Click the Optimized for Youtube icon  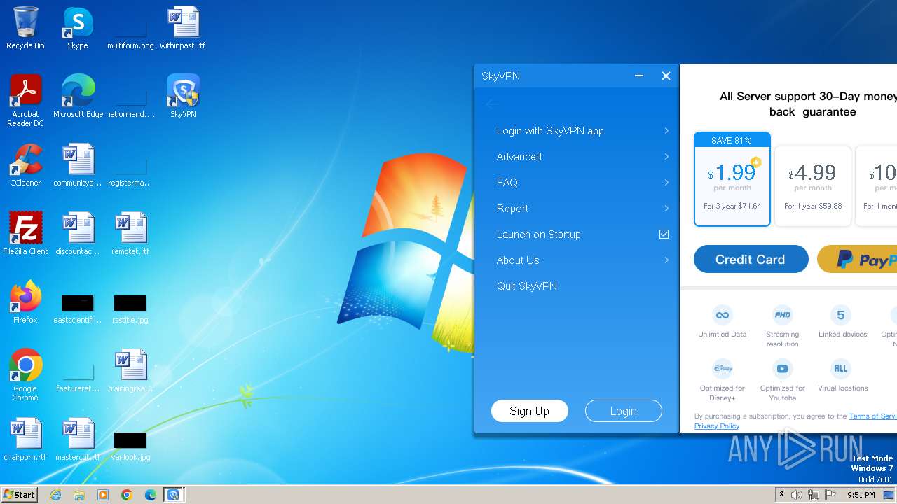pos(782,368)
